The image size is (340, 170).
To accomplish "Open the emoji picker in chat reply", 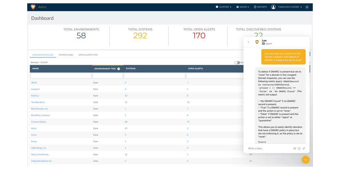I will (299, 148).
